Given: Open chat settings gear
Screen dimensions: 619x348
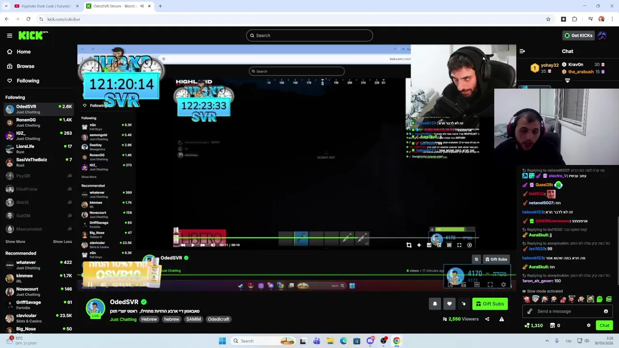Looking at the screenshot, I should click(589, 325).
